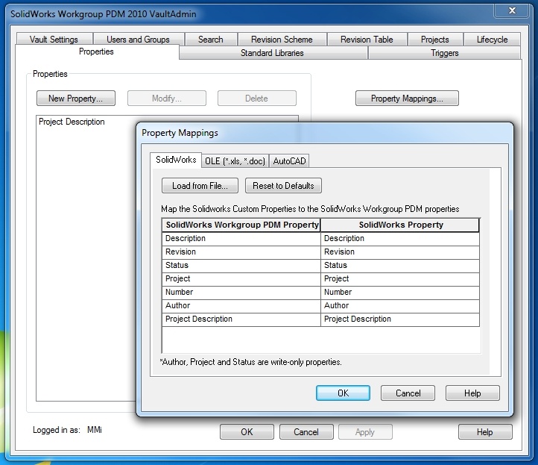The width and height of the screenshot is (538, 465).
Task: Select the PDM Author cell
Action: tap(241, 305)
